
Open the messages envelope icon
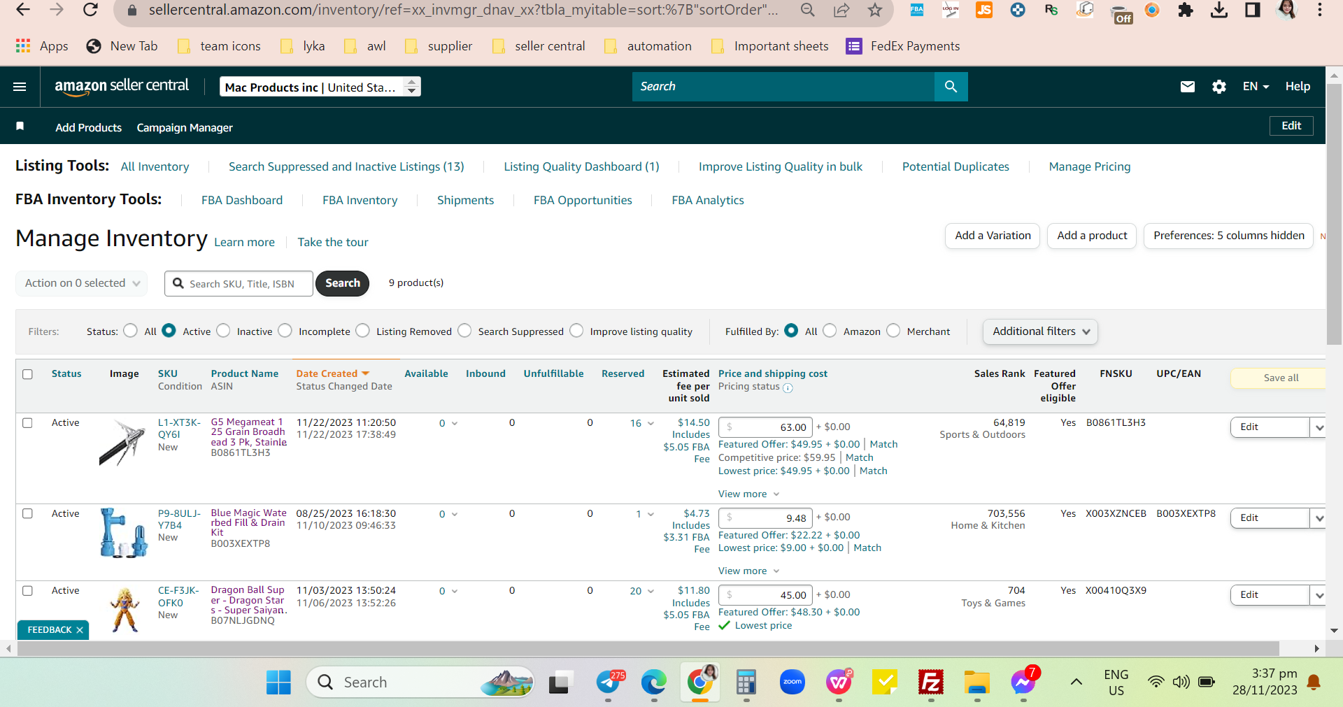pyautogui.click(x=1187, y=87)
